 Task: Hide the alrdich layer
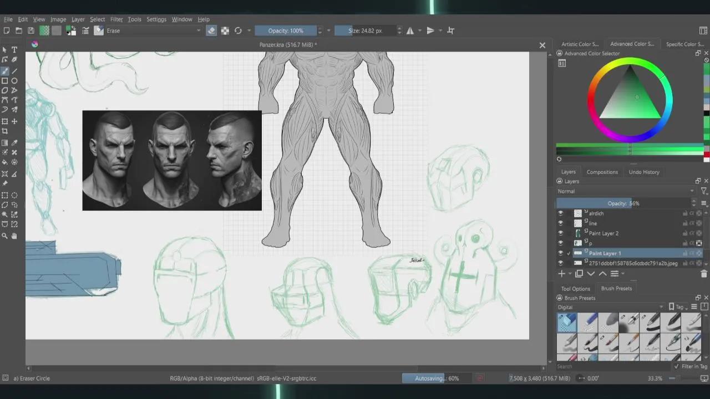click(x=560, y=213)
